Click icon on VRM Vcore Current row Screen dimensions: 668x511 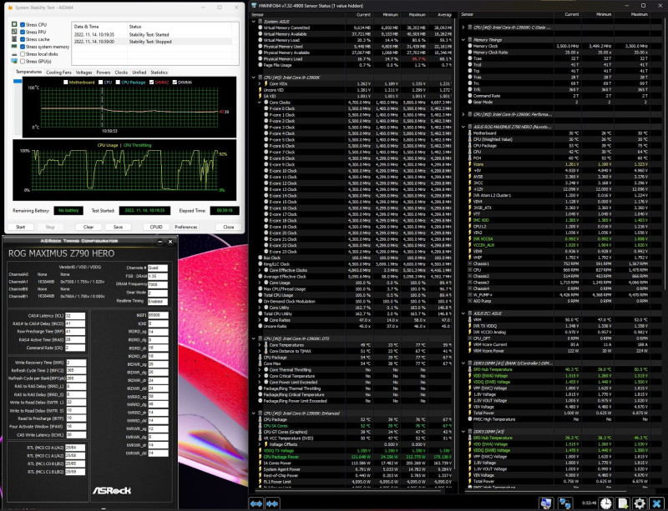point(469,344)
